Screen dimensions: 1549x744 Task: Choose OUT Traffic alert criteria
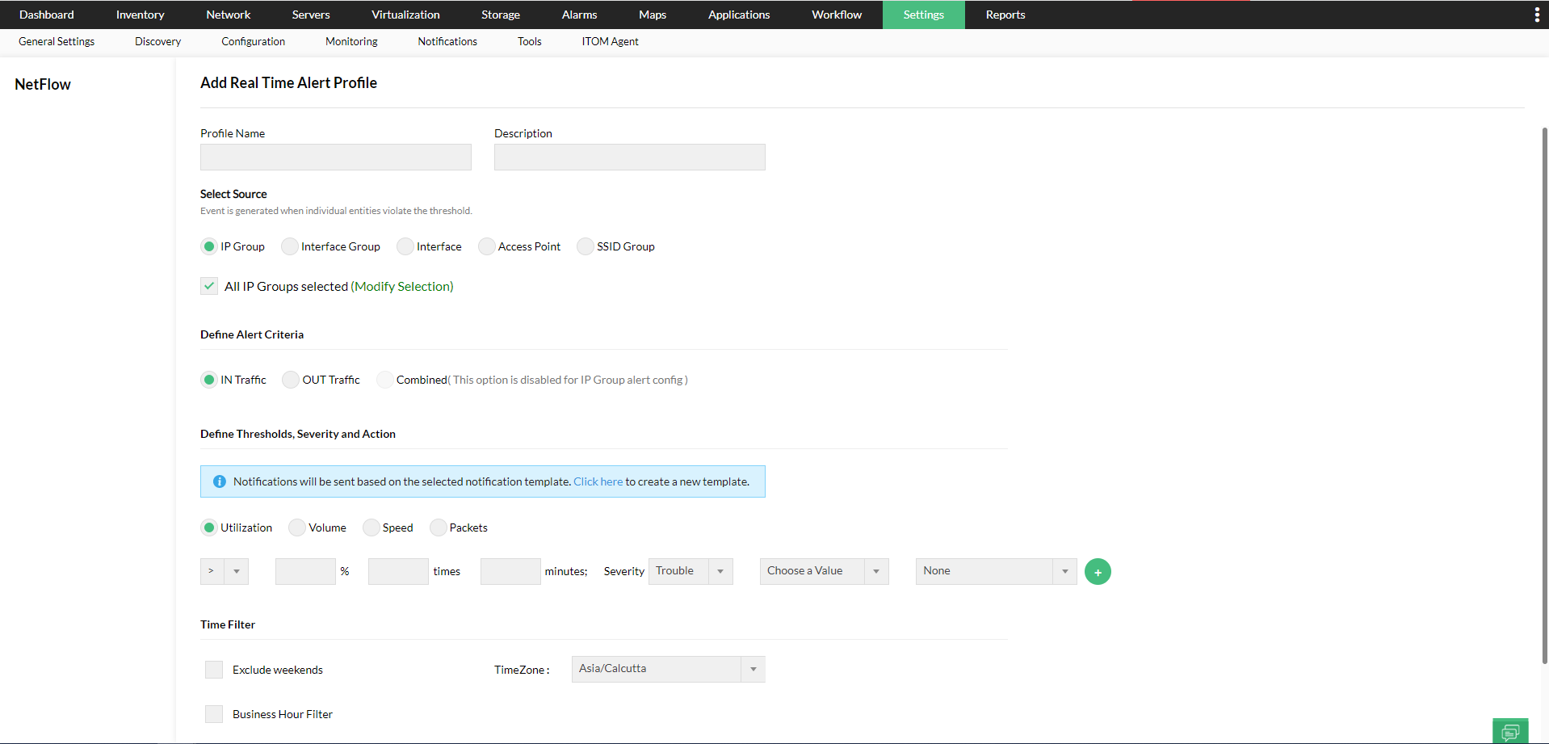[291, 380]
